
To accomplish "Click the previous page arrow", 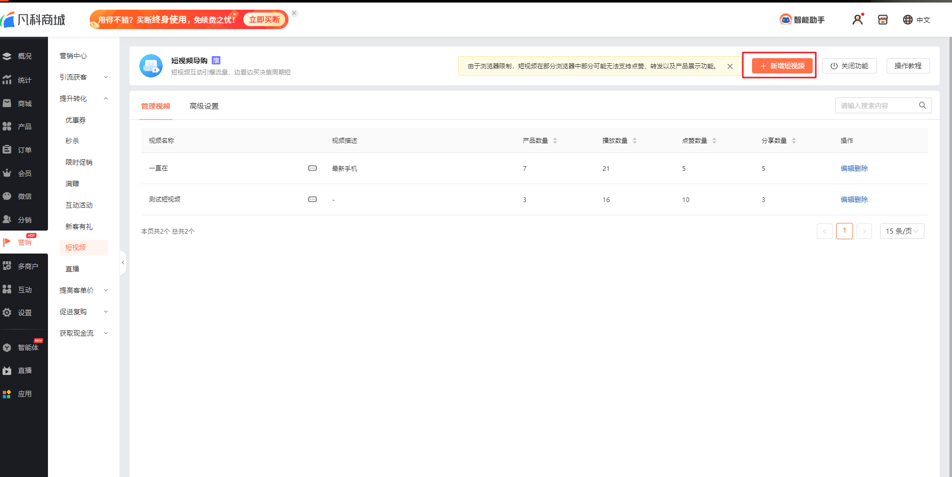I will click(x=824, y=231).
